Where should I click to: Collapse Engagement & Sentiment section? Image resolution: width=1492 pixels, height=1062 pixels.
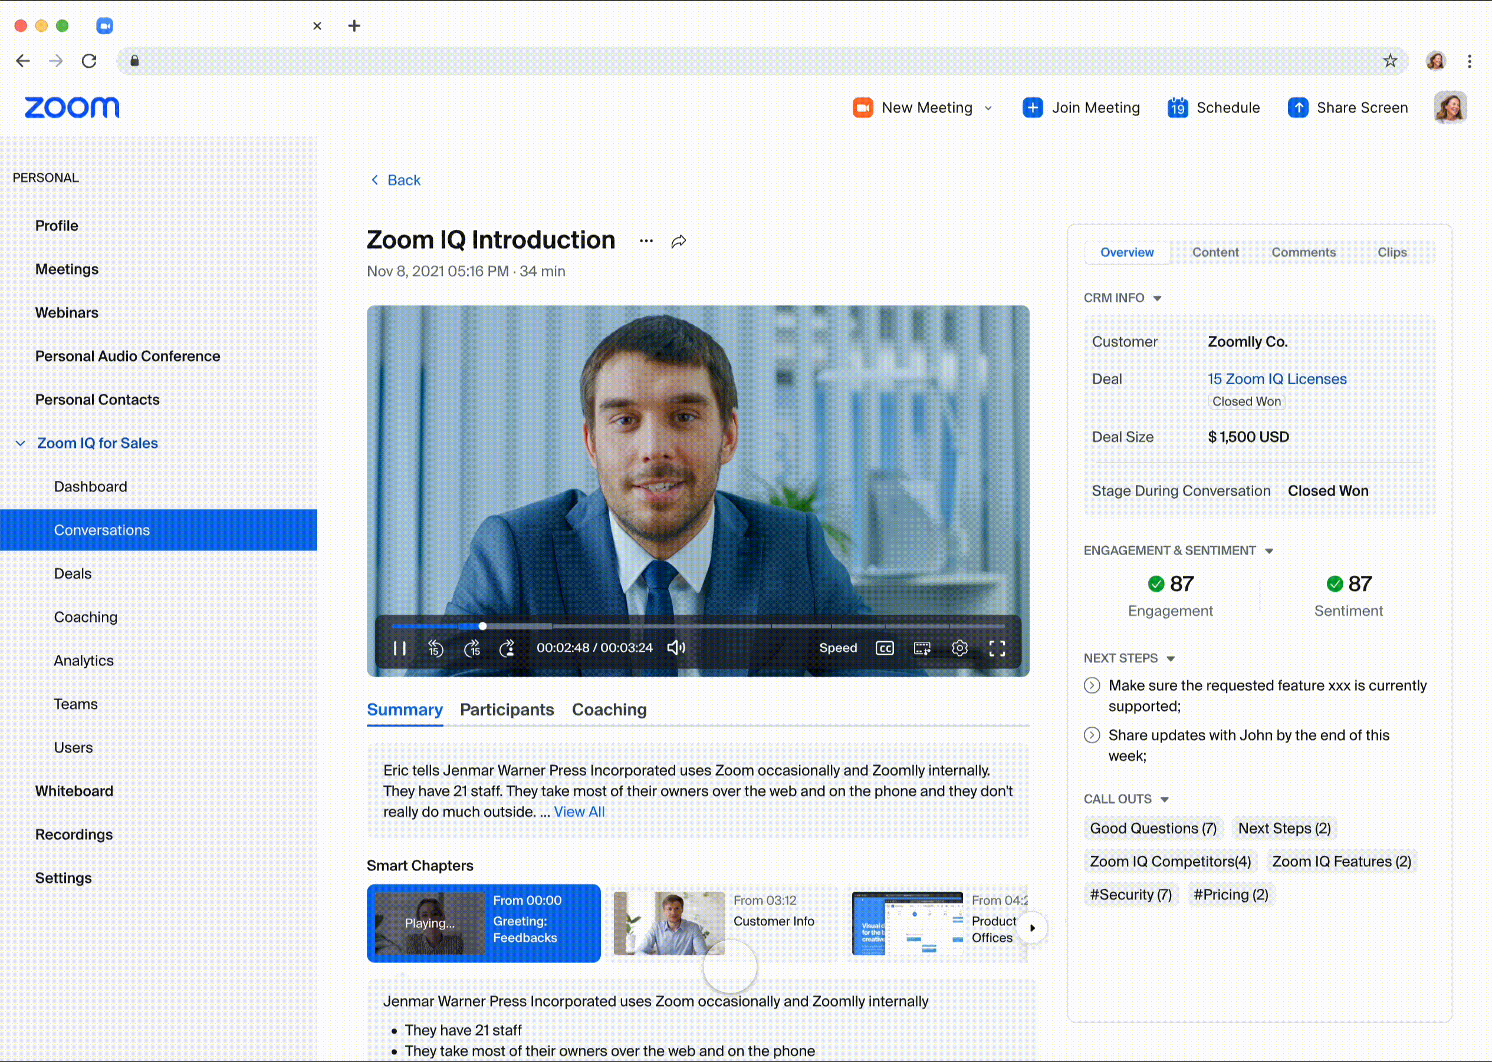point(1269,551)
